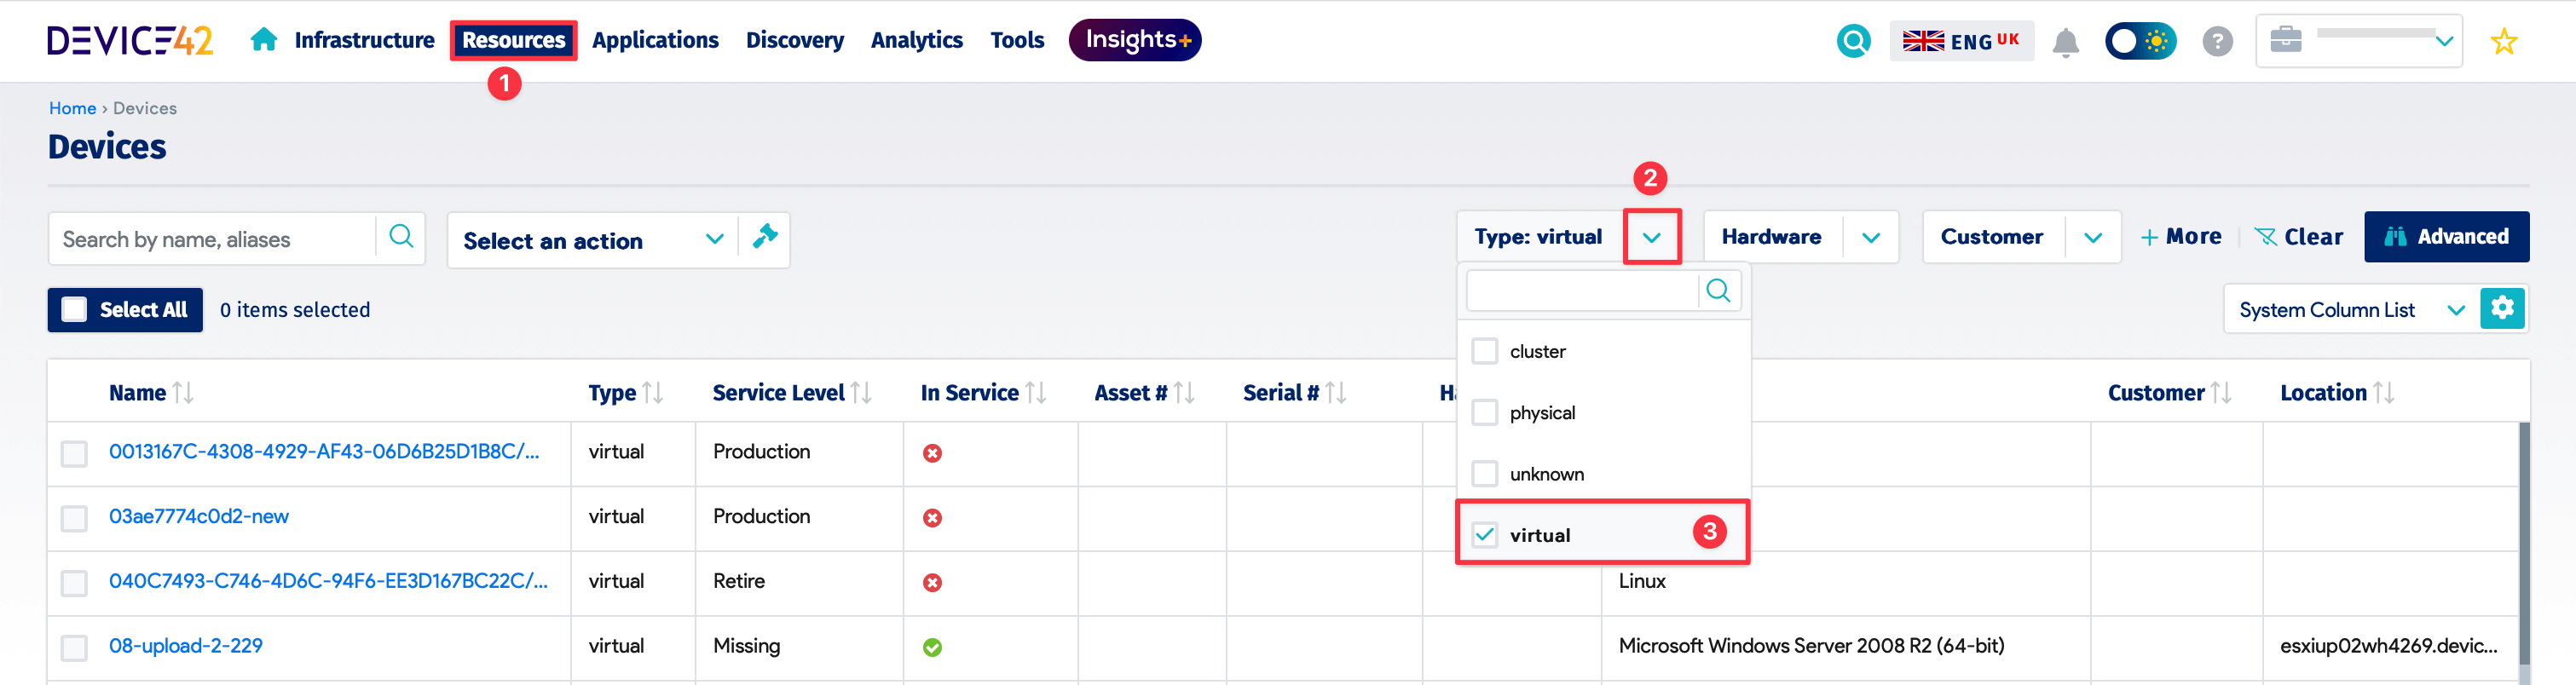Open device 0013167C-4308-4929-AF43 link
Viewport: 2576px width, 685px height.
[324, 451]
